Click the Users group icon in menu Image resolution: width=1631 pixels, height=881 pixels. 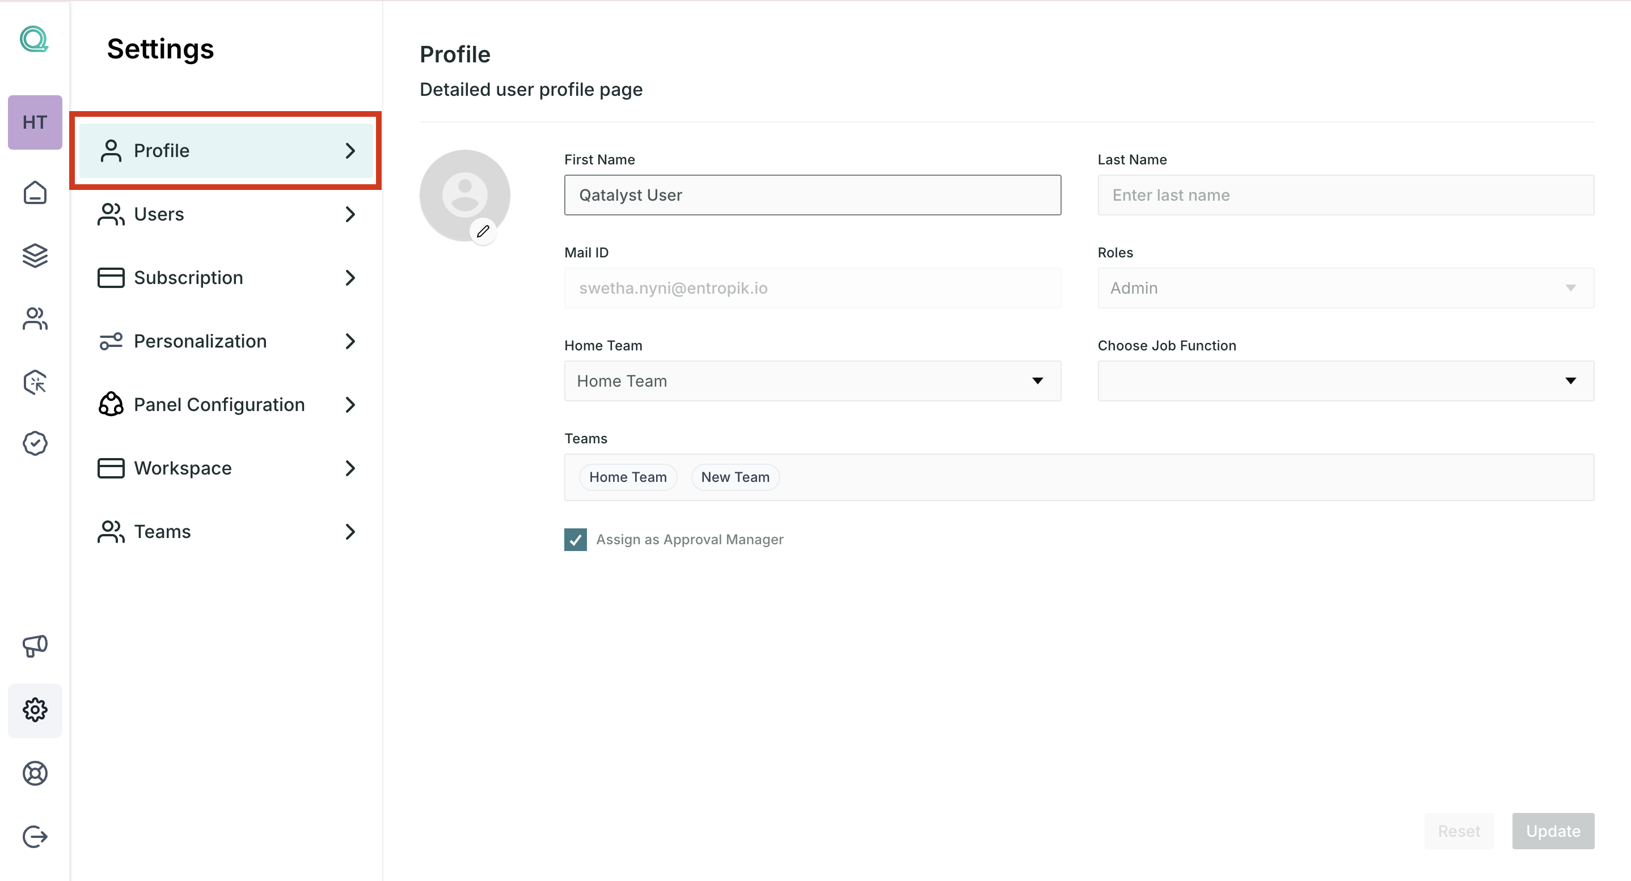111,214
